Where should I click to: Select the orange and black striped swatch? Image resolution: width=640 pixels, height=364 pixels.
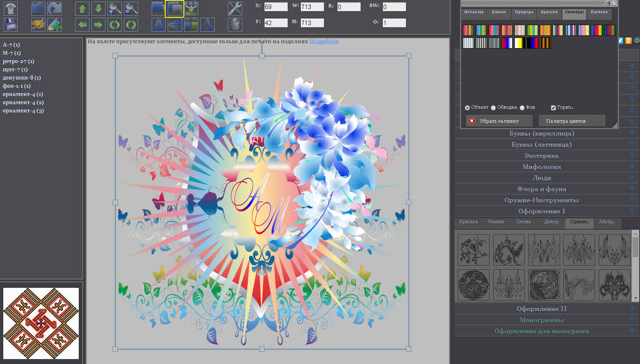tap(545, 43)
